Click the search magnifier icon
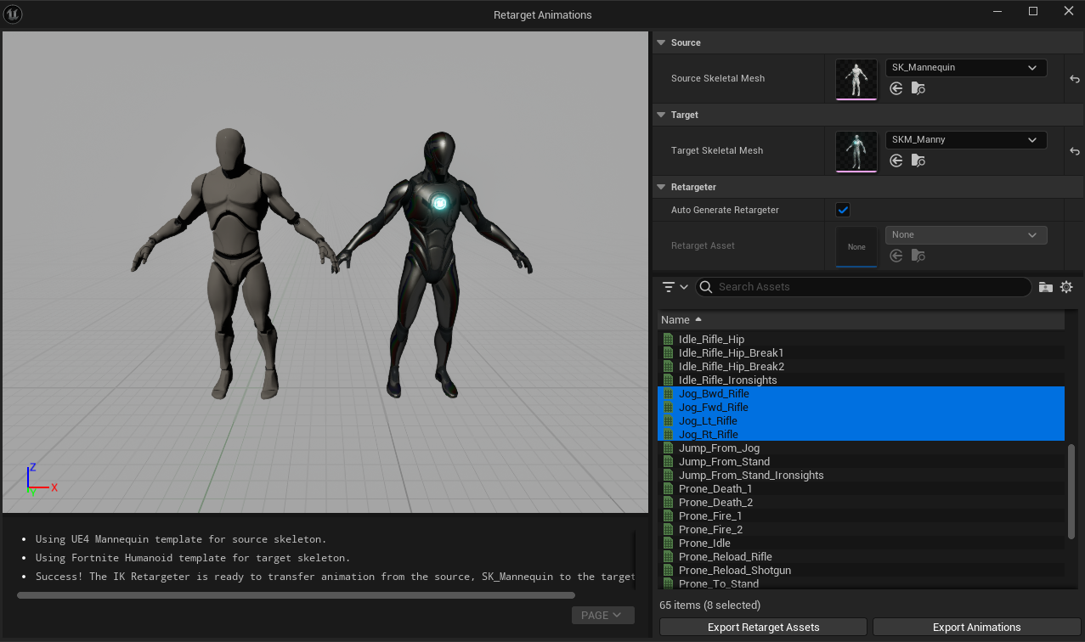The image size is (1085, 642). (706, 287)
